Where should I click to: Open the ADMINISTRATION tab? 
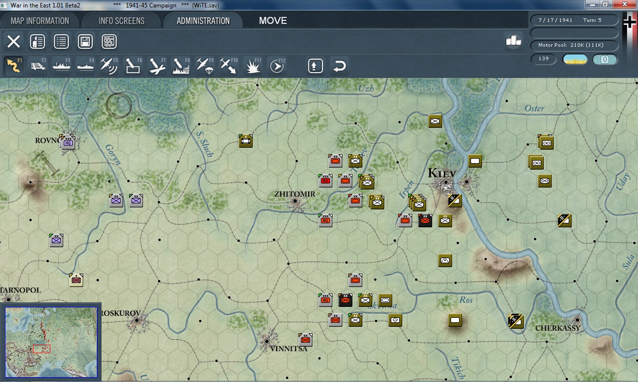(203, 21)
